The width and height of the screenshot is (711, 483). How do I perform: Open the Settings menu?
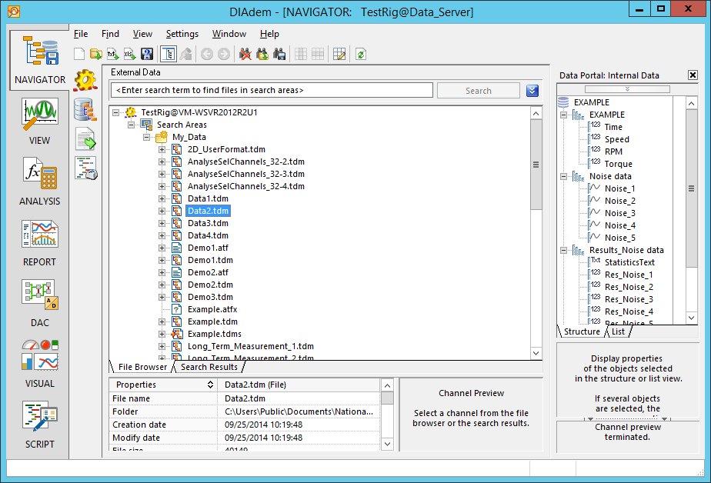pos(182,34)
